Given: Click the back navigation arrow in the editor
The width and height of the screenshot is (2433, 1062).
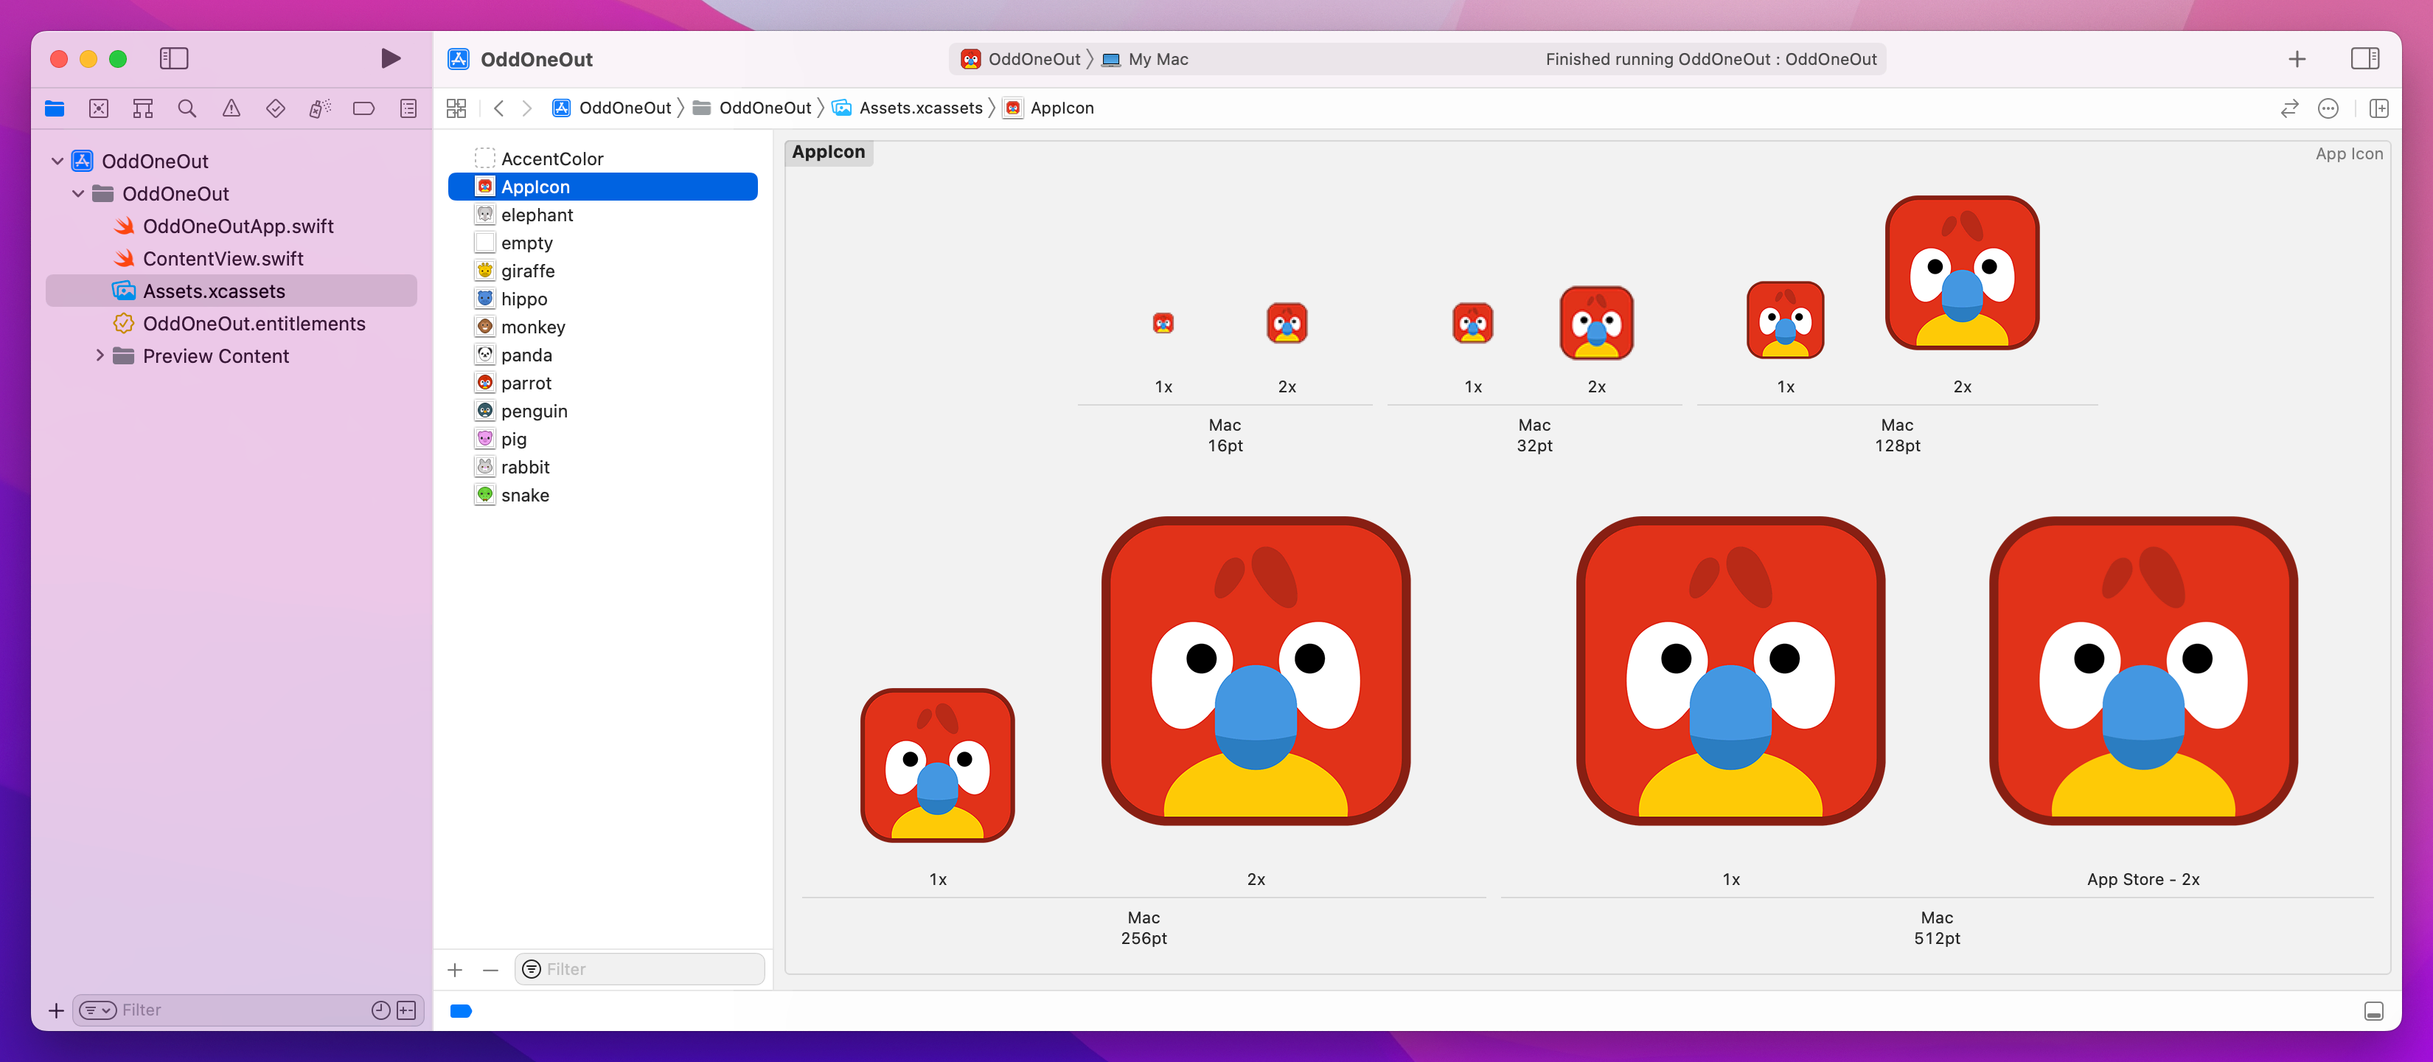Looking at the screenshot, I should pos(498,108).
